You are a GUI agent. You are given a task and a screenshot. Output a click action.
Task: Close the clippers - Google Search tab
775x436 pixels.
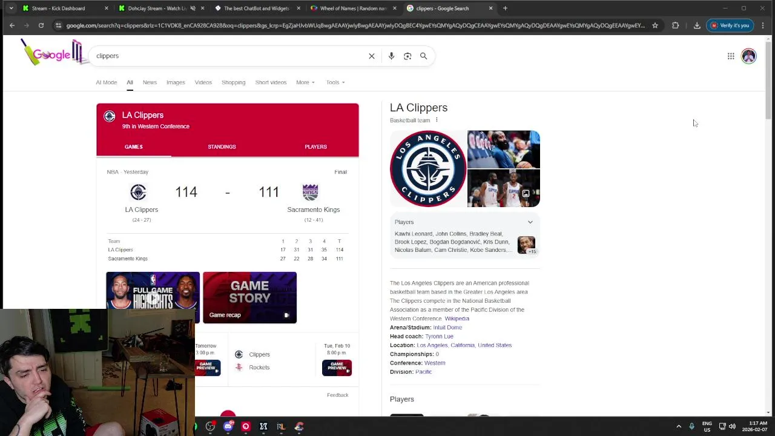490,8
